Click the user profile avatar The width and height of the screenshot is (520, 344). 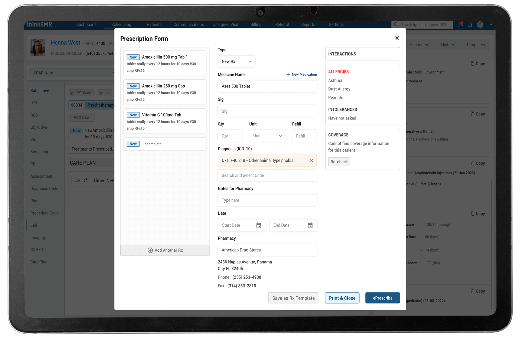coord(480,25)
